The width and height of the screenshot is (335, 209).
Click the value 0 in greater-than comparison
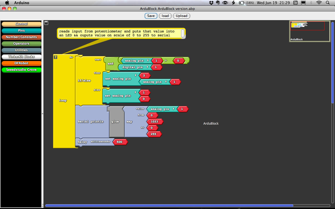(x=178, y=61)
